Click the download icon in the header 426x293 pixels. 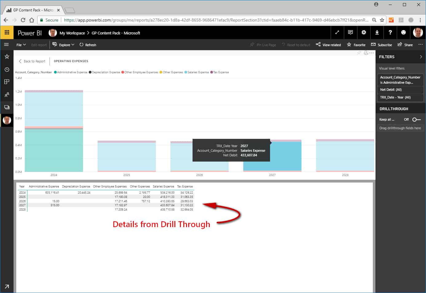377,33
